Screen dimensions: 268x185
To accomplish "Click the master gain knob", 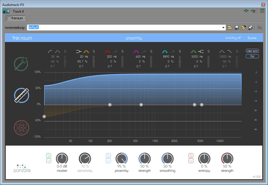I will [62, 158].
